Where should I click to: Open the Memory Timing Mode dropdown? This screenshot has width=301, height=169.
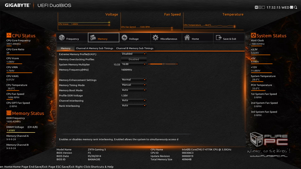[134, 85]
